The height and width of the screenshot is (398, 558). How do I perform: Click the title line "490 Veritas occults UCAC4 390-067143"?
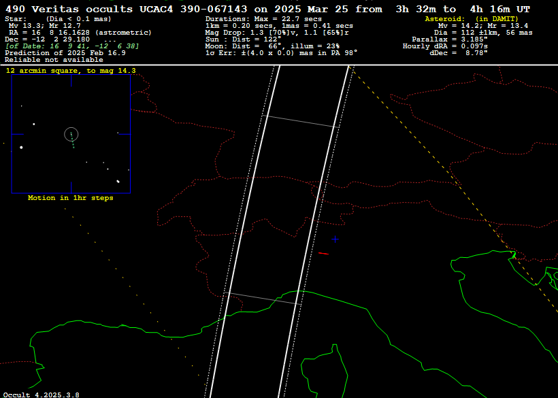click(x=127, y=10)
